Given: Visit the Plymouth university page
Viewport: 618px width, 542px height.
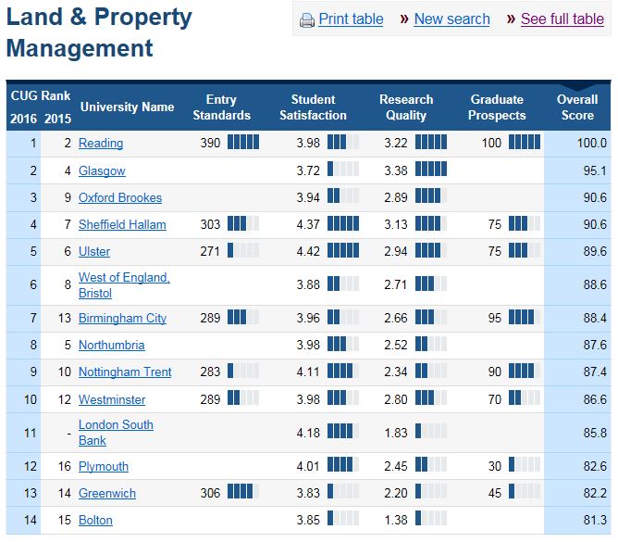Looking at the screenshot, I should [104, 466].
